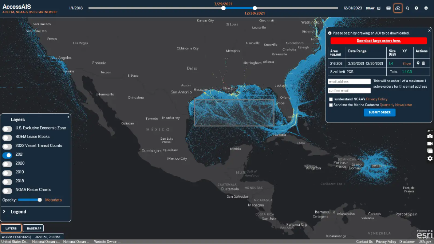Open the Quarterly Newsletter link
434x244 pixels.
[x=395, y=105]
